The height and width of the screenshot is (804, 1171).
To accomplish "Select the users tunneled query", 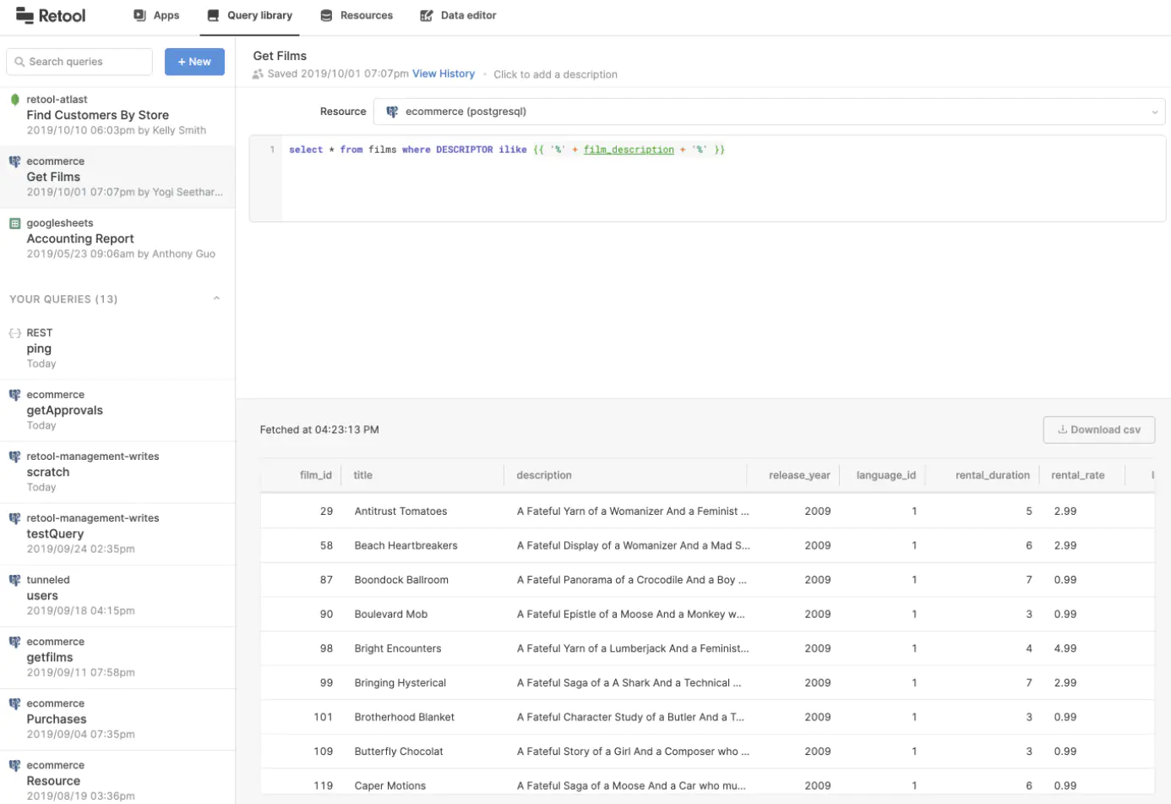I will pos(117,595).
